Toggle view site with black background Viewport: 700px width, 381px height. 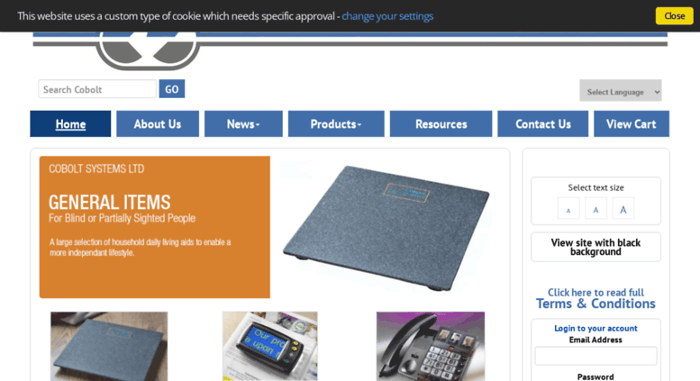(x=595, y=247)
